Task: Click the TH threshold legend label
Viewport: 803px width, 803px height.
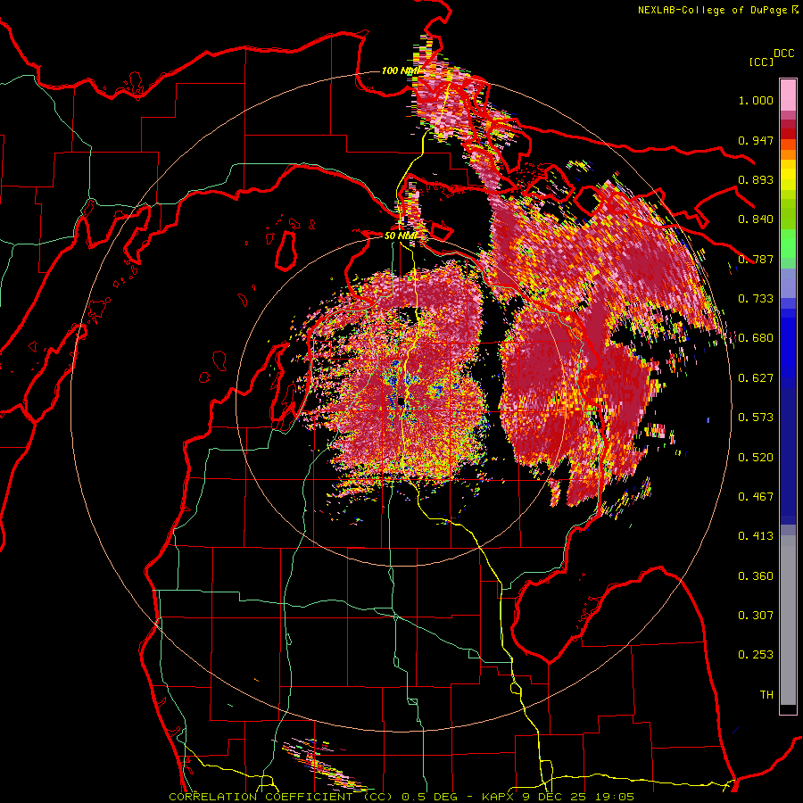Action: 766,695
